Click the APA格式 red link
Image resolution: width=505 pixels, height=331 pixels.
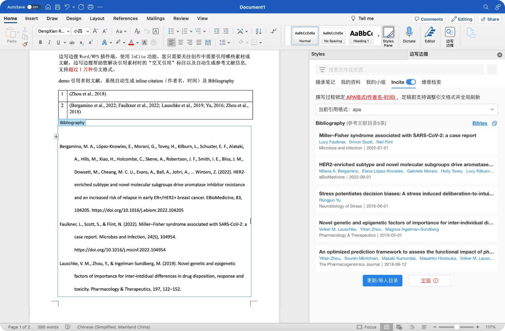[x=371, y=97]
